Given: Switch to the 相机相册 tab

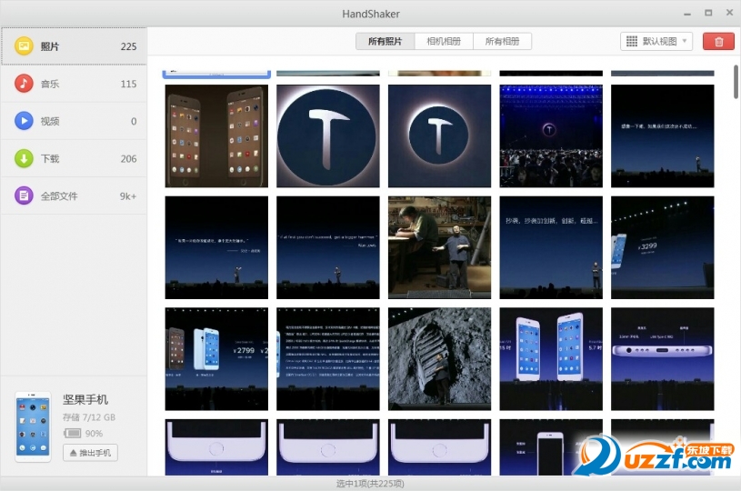Looking at the screenshot, I should (444, 42).
